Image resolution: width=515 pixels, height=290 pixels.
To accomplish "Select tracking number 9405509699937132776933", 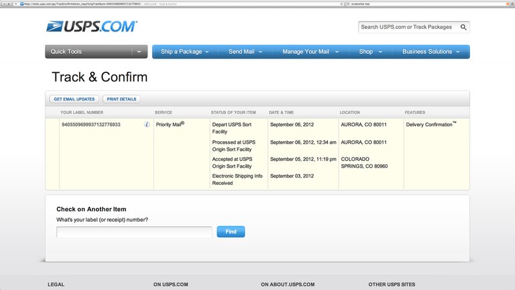I will point(91,124).
